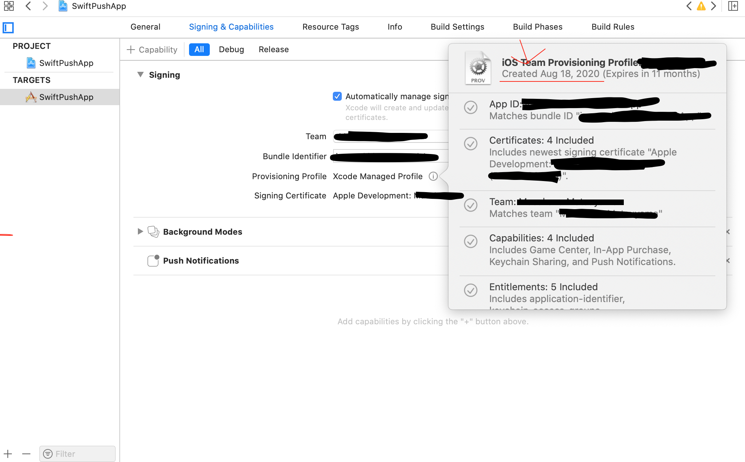745x462 pixels.
Task: Click the yellow warning issue icon
Action: 701,6
